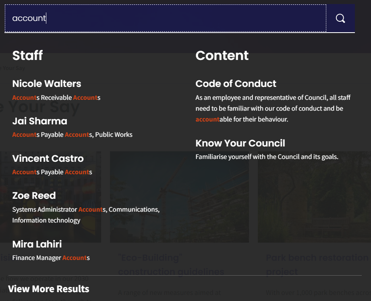Open the Eco-Building construction guidelines article
Image resolution: width=371 pixels, height=301 pixels.
(170, 264)
